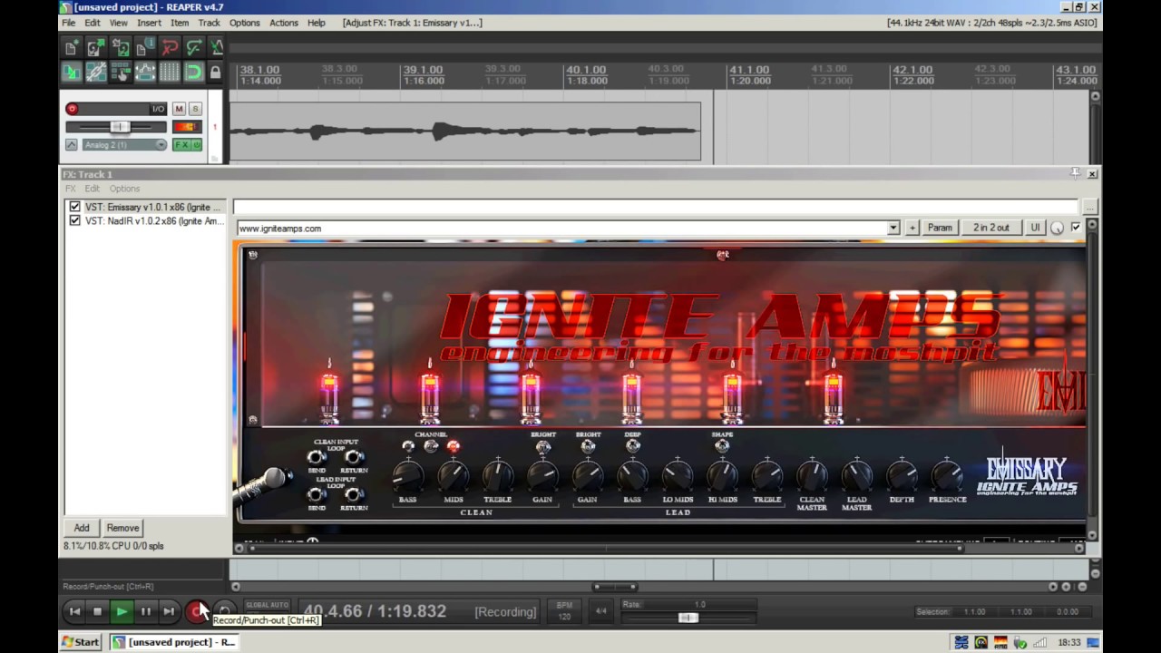Open the Insert menu
Screen dimensions: 1161x653
(x=149, y=23)
